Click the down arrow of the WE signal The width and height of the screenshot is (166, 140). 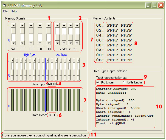pos(13,43)
